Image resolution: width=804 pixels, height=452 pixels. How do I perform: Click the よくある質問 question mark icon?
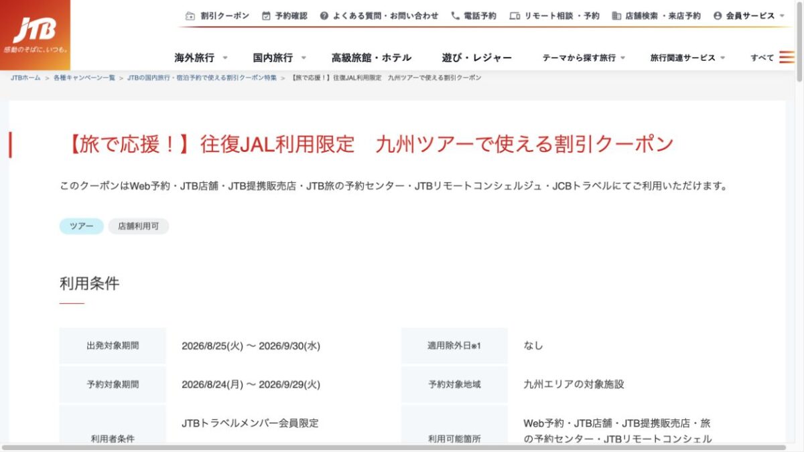[324, 15]
